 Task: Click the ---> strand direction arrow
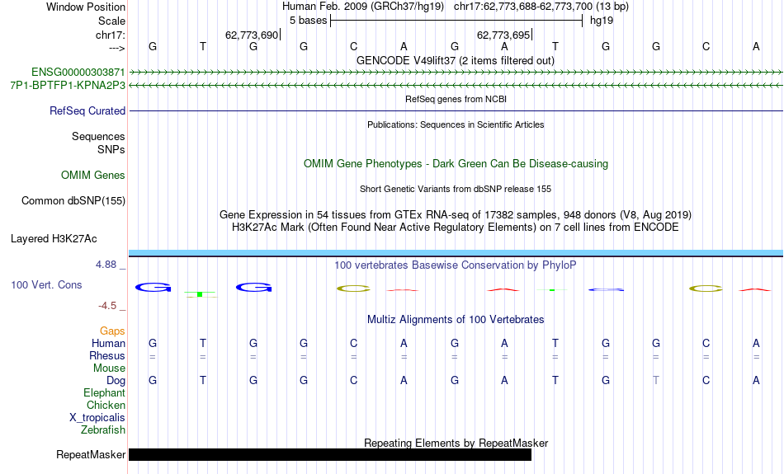(x=117, y=48)
